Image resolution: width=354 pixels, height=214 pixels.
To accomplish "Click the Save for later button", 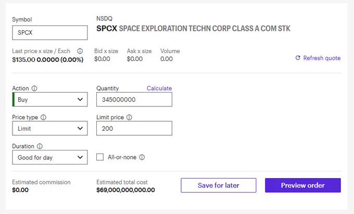I will coord(219,185).
